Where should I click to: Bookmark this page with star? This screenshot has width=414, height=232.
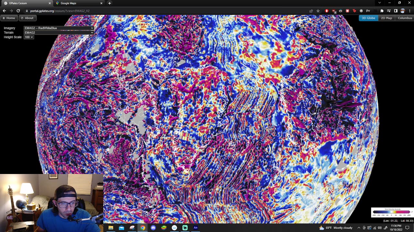318,11
